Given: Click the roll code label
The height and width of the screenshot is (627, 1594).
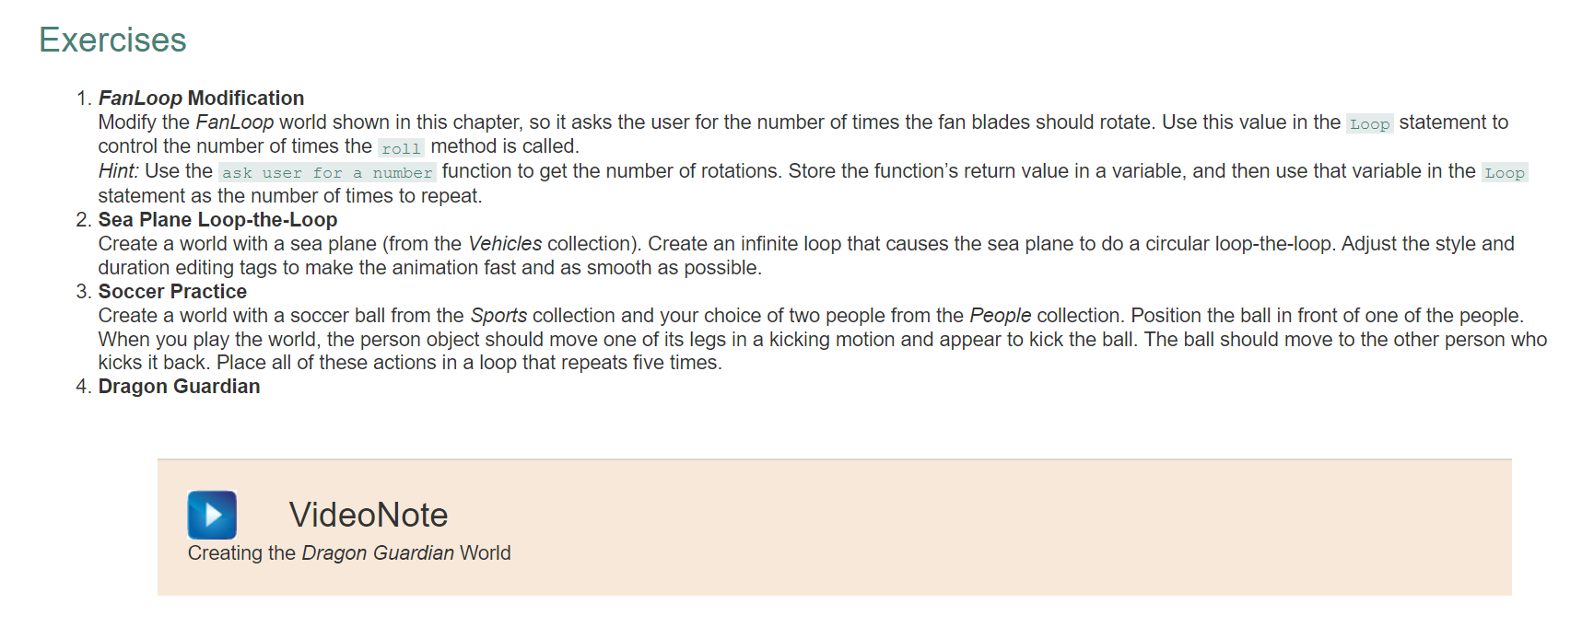Looking at the screenshot, I should click(x=401, y=147).
